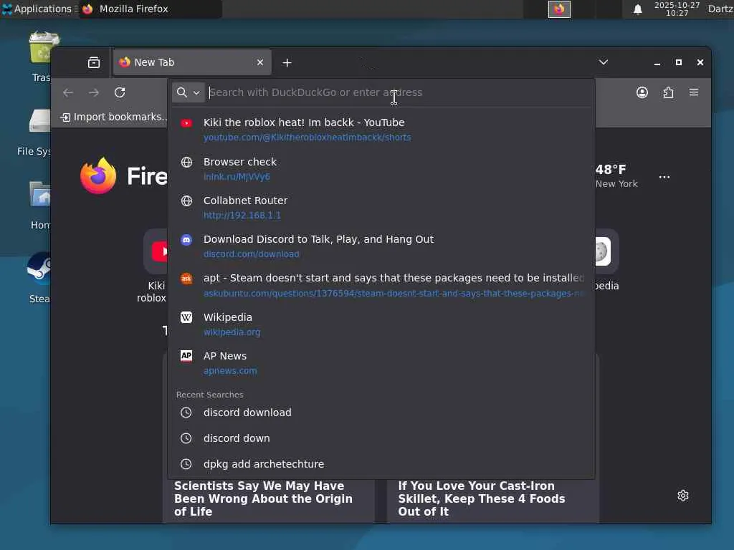The height and width of the screenshot is (550, 734).
Task: Open the Browser check suggestion
Action: (381, 169)
